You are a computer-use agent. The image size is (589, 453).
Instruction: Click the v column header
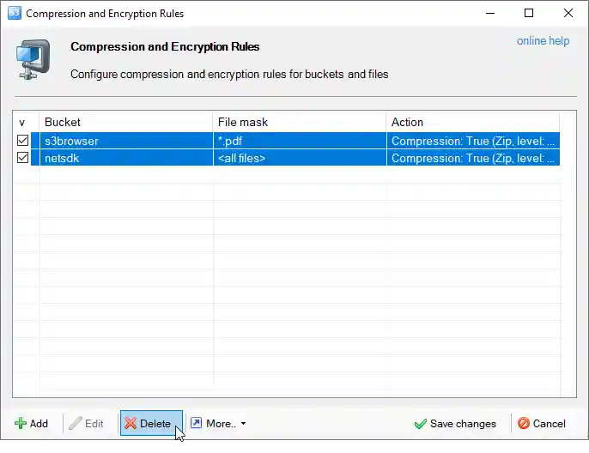coord(23,122)
